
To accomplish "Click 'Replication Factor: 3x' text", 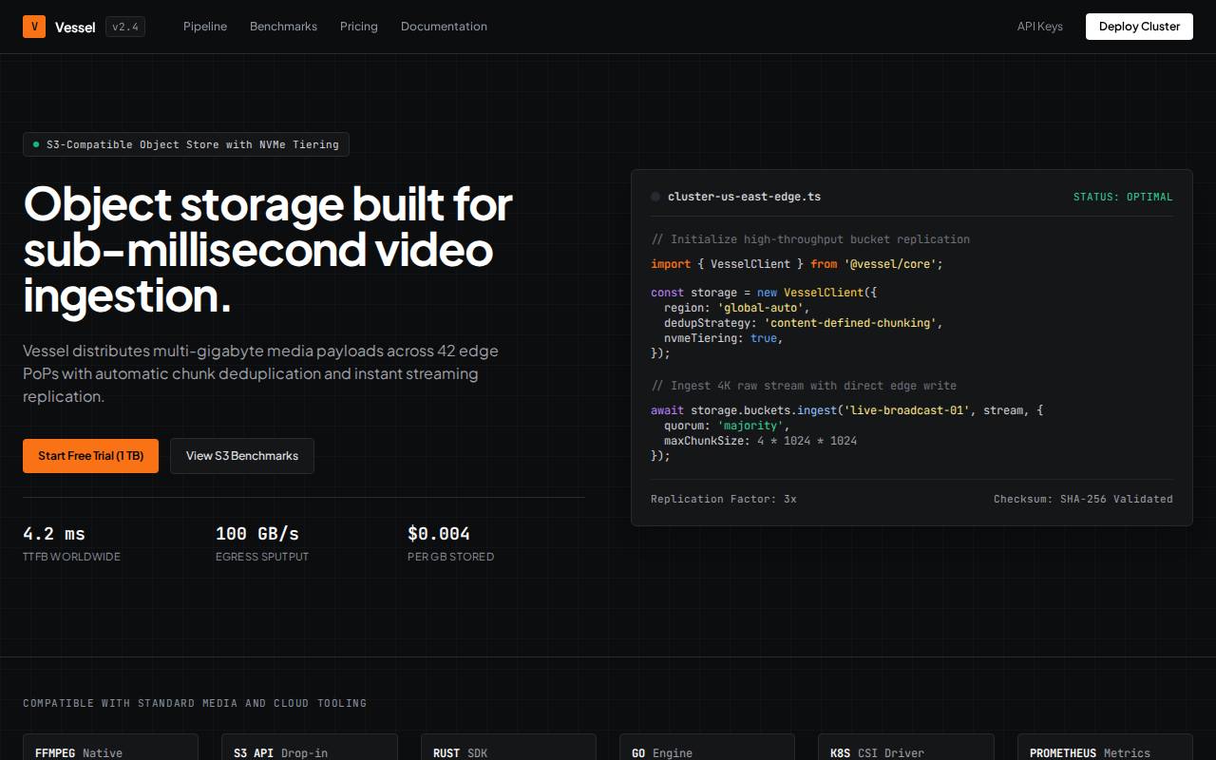I will [x=724, y=499].
